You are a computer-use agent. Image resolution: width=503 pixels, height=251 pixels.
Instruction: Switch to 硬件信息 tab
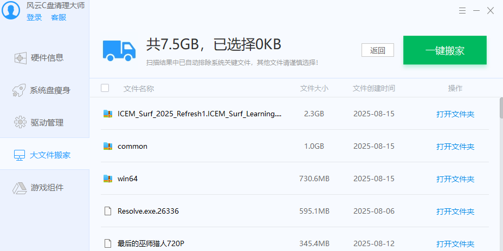tap(47, 58)
